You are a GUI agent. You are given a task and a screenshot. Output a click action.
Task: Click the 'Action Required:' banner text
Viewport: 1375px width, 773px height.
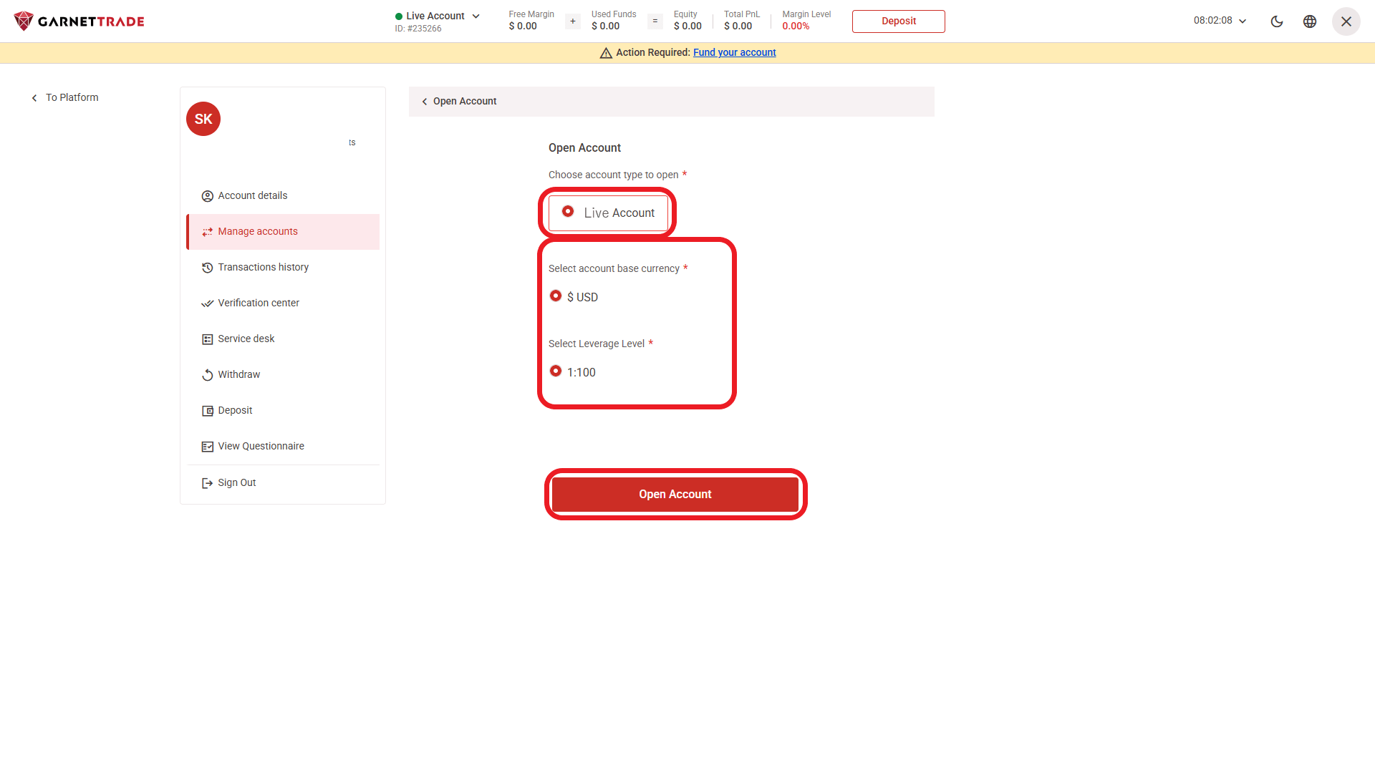click(652, 53)
